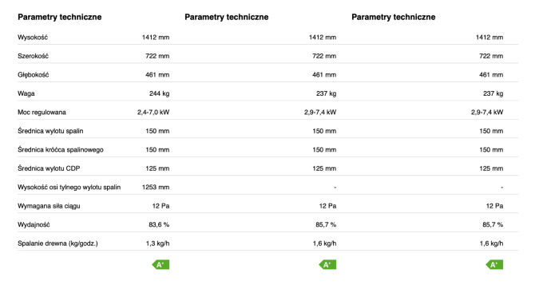Select the 1253 mm value
Viewport: 555px width, 293px height.
pyautogui.click(x=156, y=187)
